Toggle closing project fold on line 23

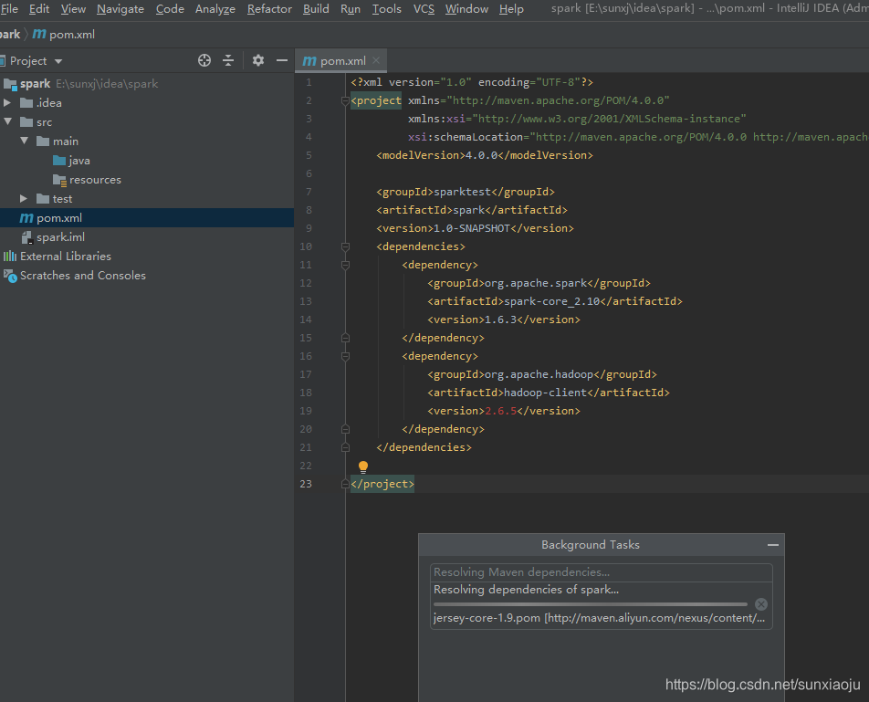pos(345,484)
